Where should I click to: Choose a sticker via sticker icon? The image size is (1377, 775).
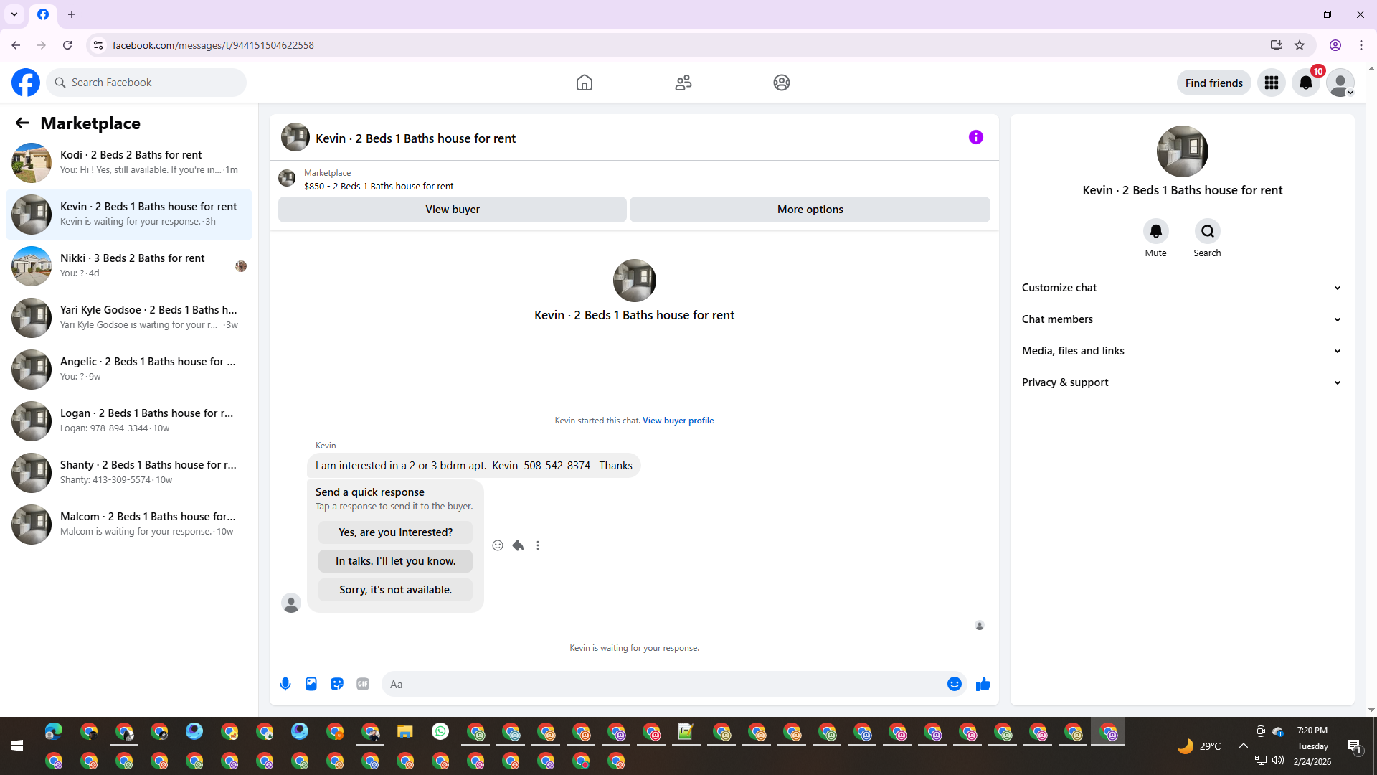pos(337,684)
